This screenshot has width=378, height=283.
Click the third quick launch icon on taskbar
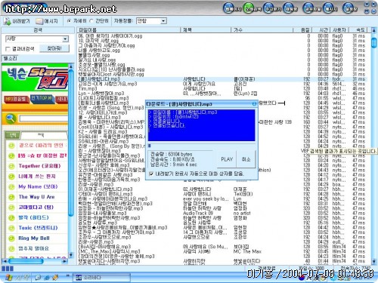(x=55, y=278)
